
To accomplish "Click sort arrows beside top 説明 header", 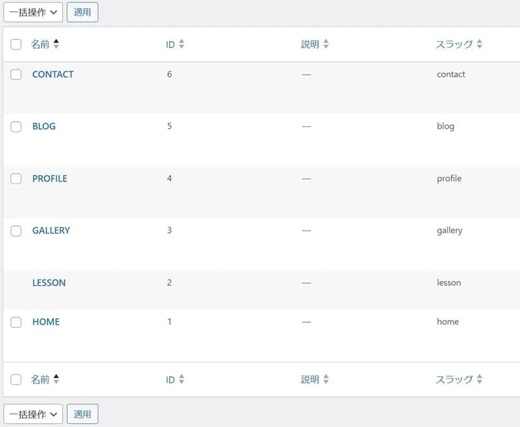I will pos(326,44).
